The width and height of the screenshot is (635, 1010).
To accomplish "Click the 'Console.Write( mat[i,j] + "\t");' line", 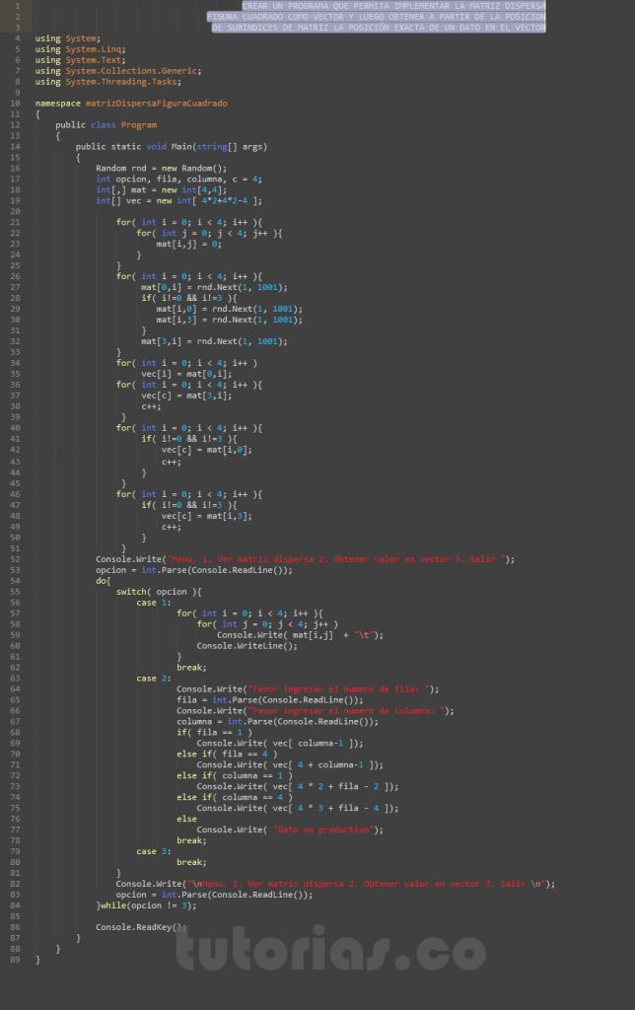I will point(300,635).
